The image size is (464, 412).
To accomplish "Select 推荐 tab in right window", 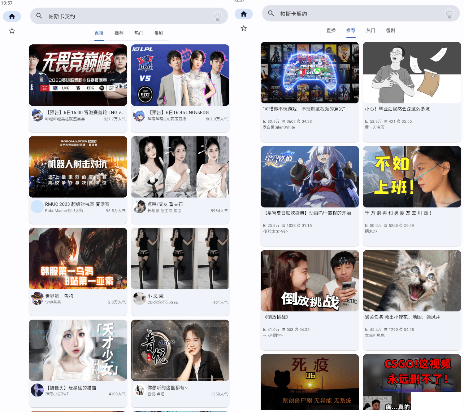I will [x=351, y=30].
